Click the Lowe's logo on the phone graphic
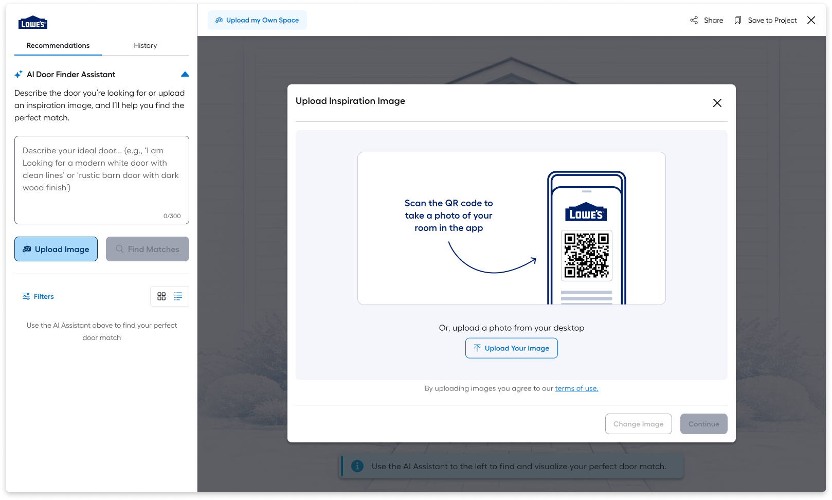This screenshot has height=500, width=832. coord(586,212)
